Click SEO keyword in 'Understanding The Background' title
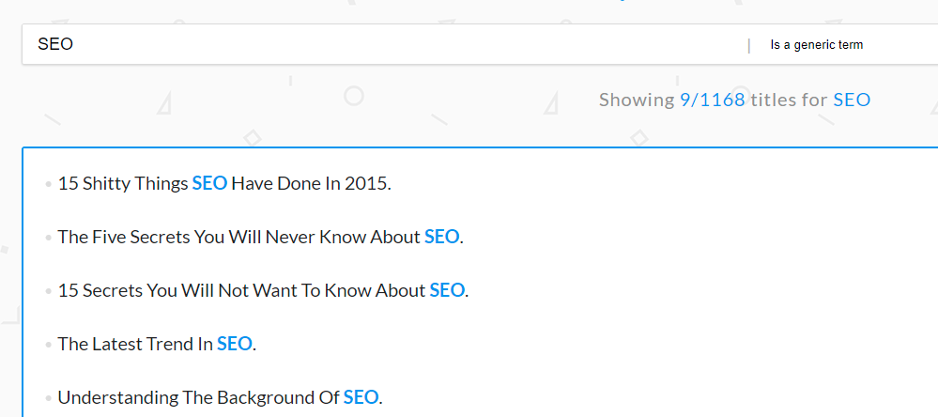Viewport: 938px width, 417px height. pos(361,398)
